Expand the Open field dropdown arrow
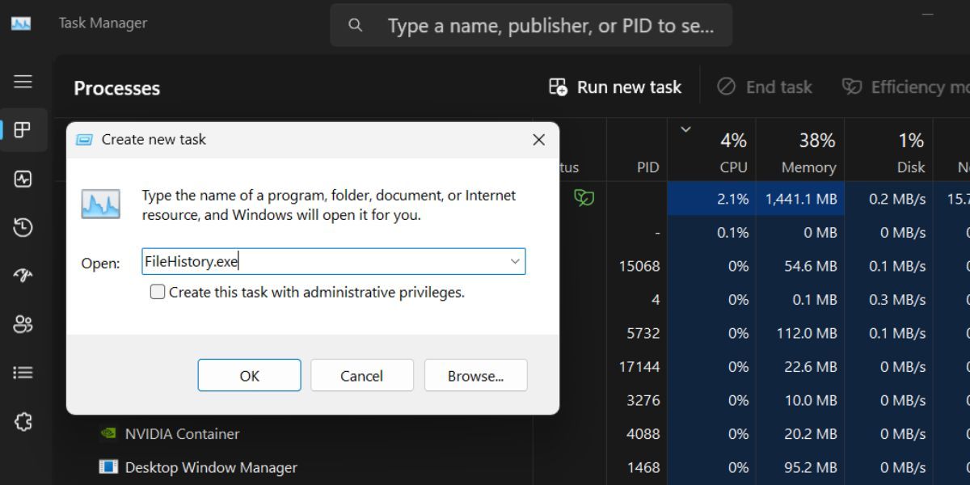Screen dimensions: 970x485 coord(514,262)
